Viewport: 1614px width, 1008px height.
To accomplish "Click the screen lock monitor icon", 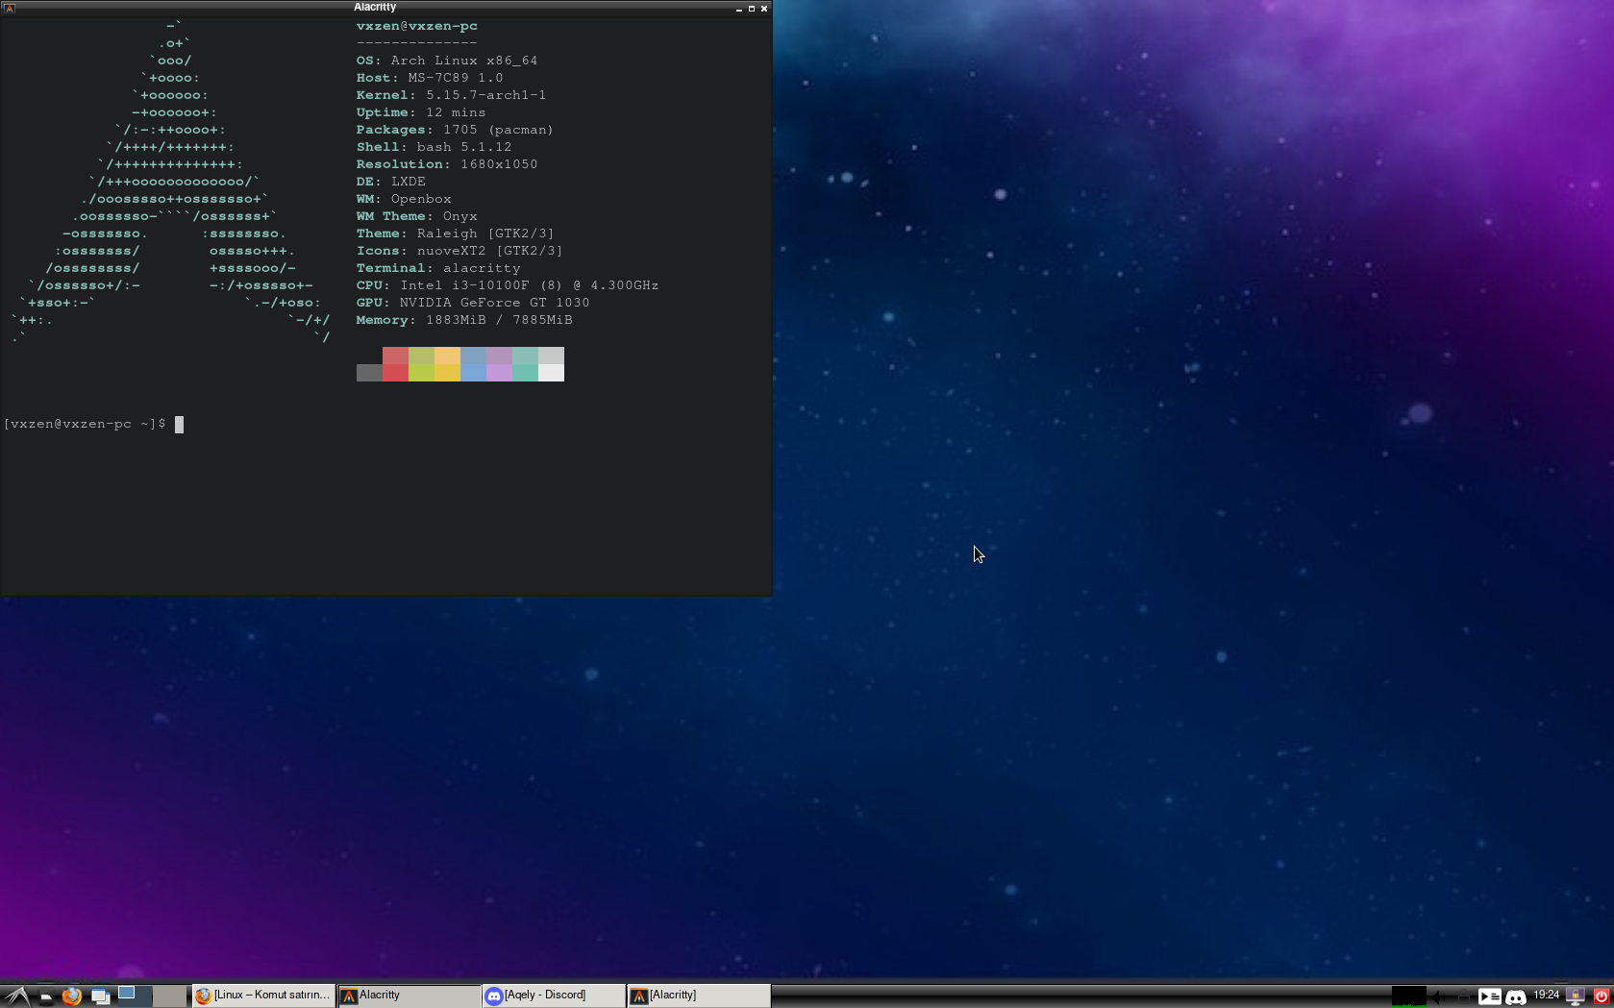I will (x=1575, y=996).
